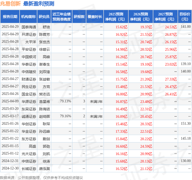Click the 机构简称 column header
Image resolution: width=192 pixels, height=180 pixels.
[28, 16]
